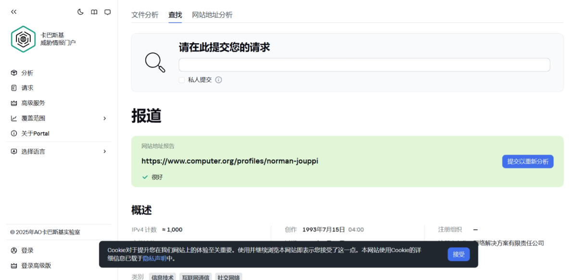Click the 登录 user icon
577x280 pixels.
click(14, 251)
